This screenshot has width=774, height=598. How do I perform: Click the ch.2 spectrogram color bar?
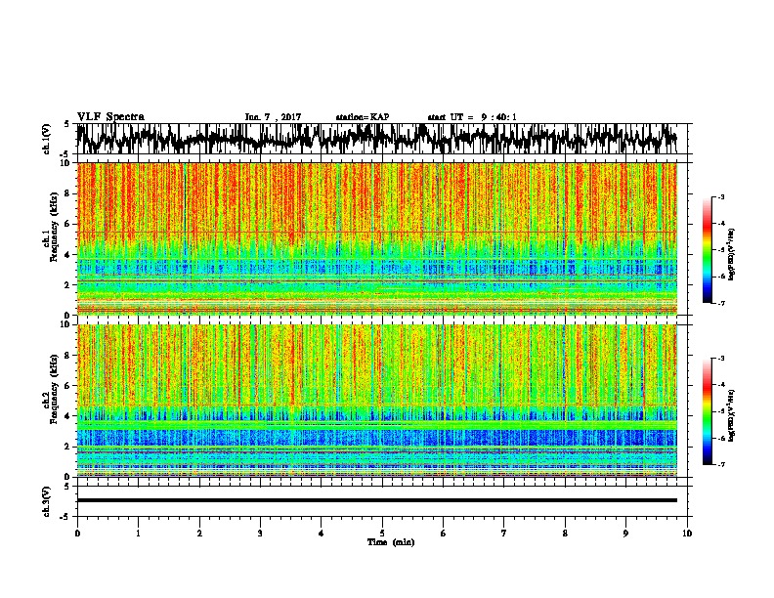click(708, 411)
